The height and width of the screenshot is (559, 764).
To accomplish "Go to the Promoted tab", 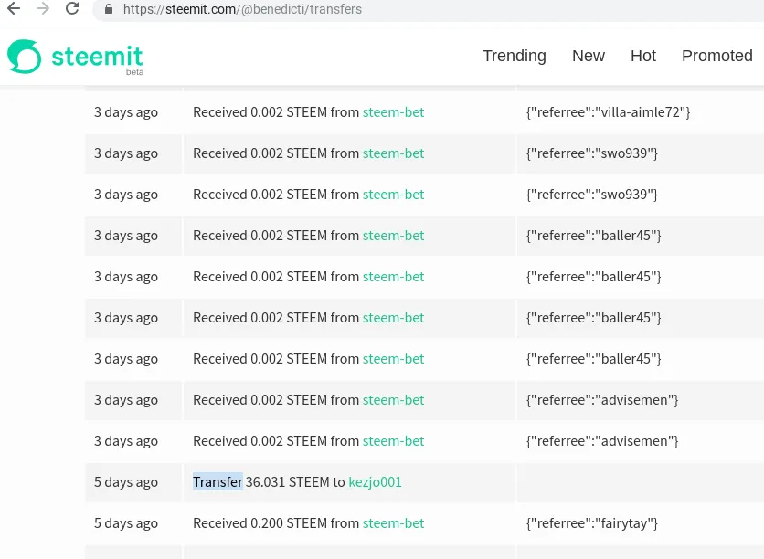I will [x=716, y=56].
